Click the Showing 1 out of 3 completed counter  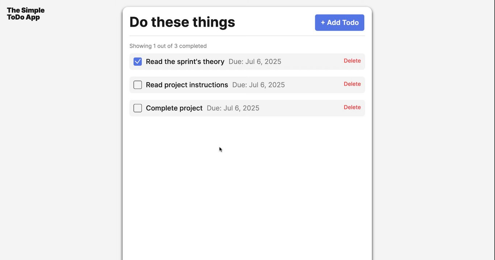click(x=168, y=46)
